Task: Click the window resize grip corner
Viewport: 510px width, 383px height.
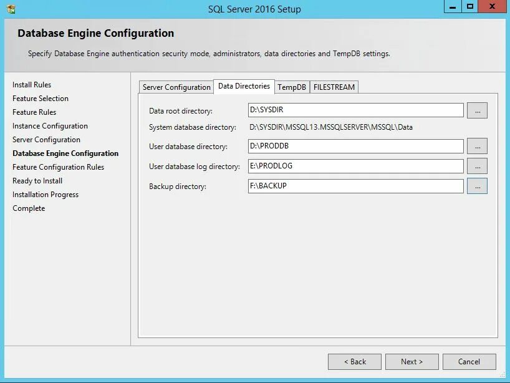Action: coord(503,375)
